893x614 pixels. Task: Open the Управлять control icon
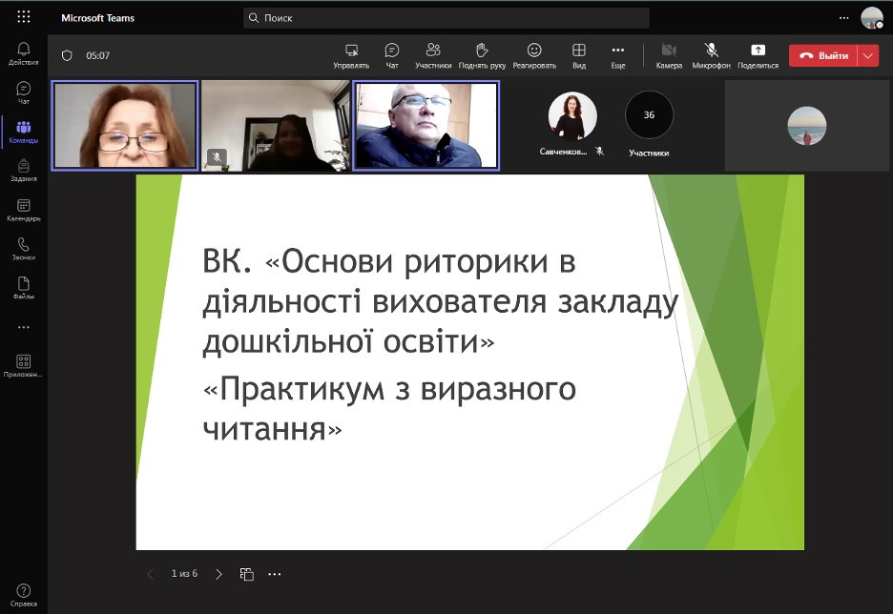351,51
